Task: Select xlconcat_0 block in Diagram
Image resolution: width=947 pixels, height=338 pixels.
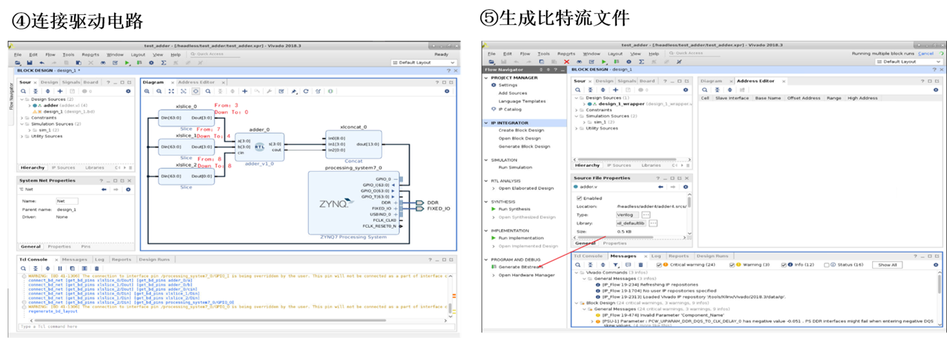Action: coord(354,144)
